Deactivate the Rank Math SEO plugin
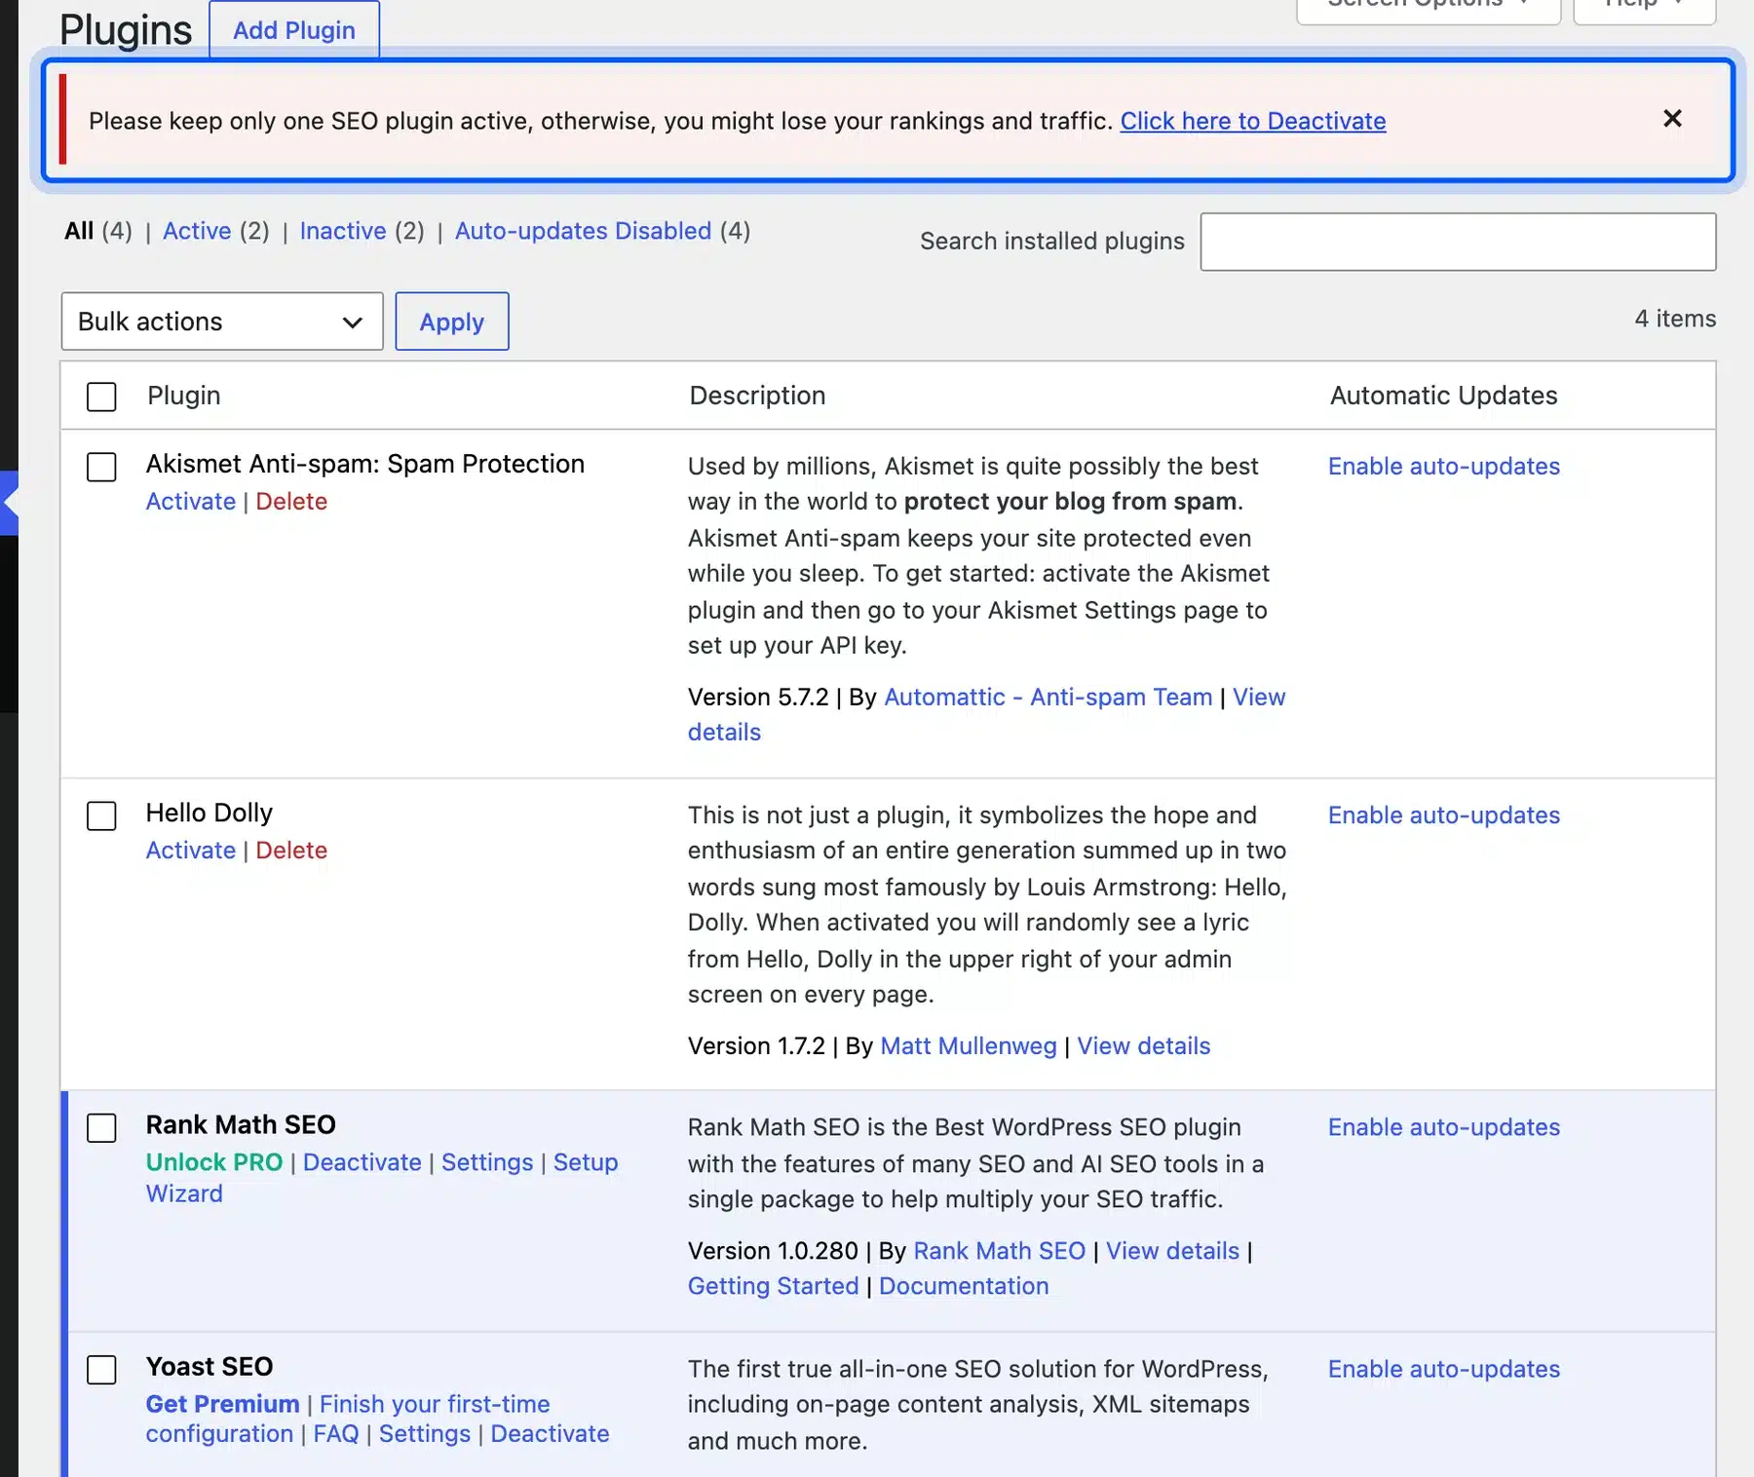Image resolution: width=1754 pixels, height=1477 pixels. click(x=362, y=1162)
